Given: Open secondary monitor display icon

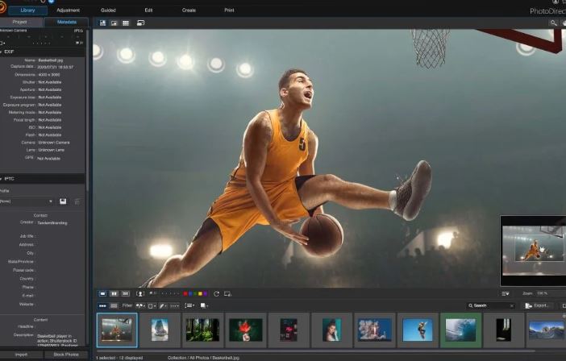Looking at the screenshot, I should [141, 23].
